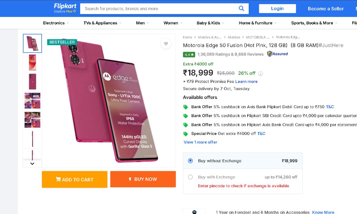Open the Home & Furniture dropdown
This screenshot has width=357, height=214.
[x=257, y=23]
